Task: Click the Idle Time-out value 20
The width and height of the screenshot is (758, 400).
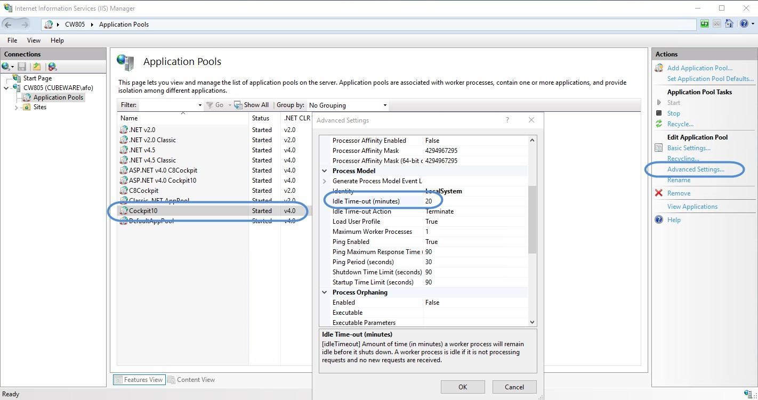Action: coord(429,201)
